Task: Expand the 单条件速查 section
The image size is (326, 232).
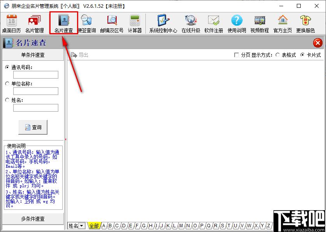Action: (33, 55)
